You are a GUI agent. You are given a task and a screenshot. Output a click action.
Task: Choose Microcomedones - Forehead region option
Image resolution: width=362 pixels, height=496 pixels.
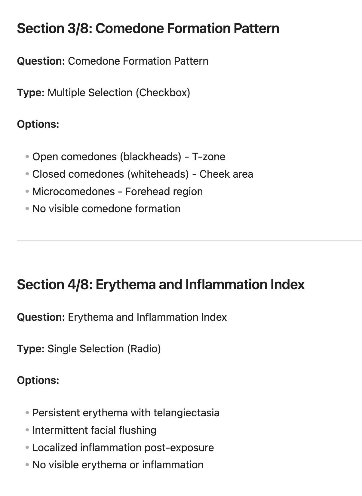point(117,191)
